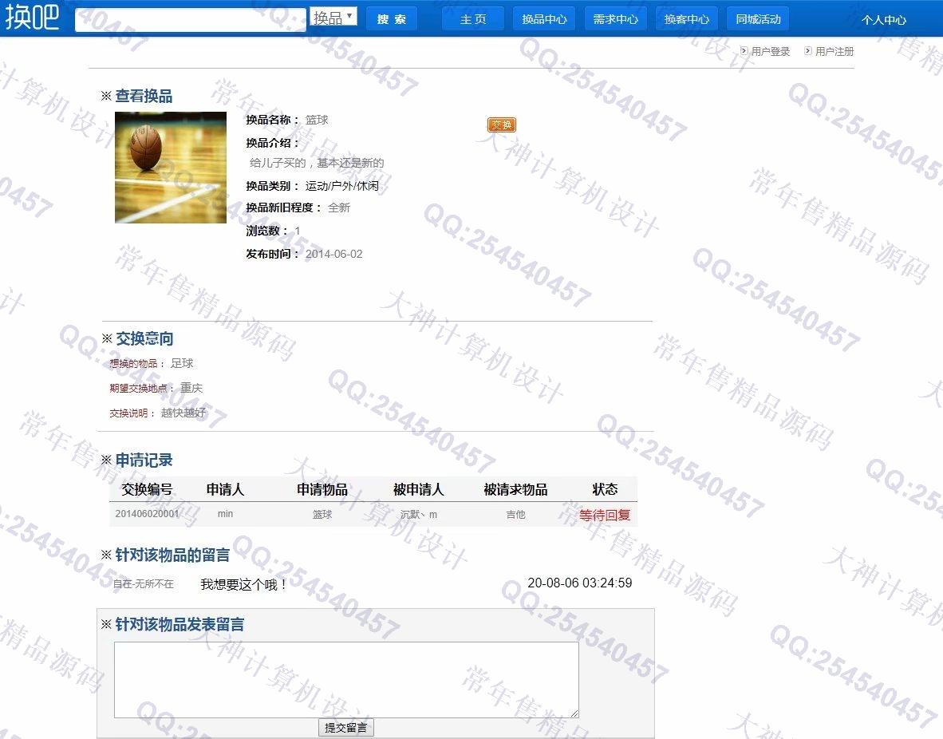Click the 用户注册 link

click(x=834, y=52)
